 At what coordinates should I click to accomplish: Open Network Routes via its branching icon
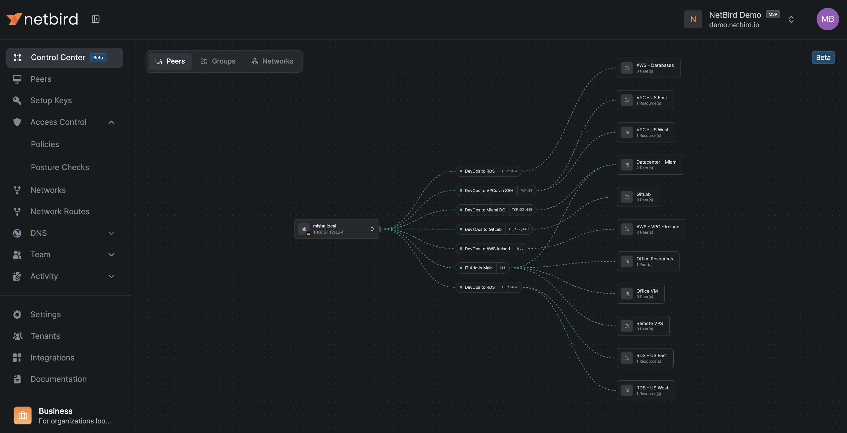click(x=17, y=211)
